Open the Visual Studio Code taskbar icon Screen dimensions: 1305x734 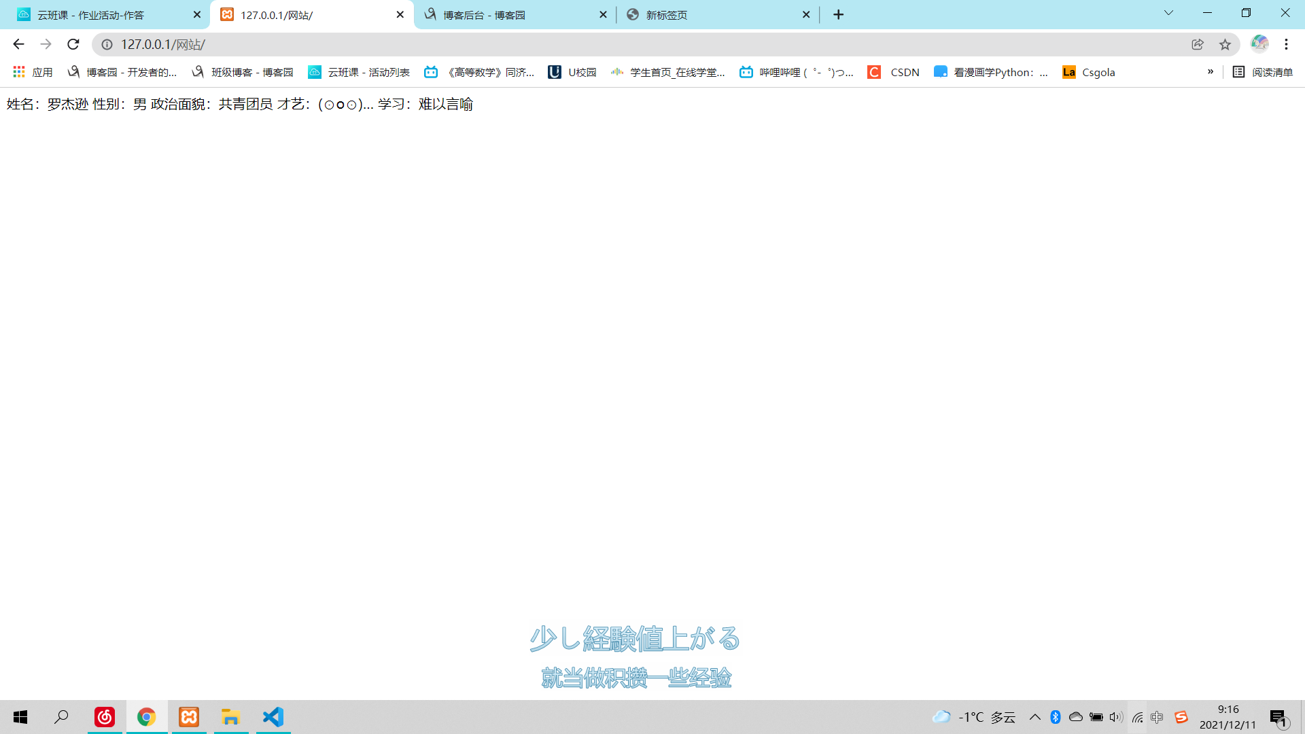click(273, 717)
